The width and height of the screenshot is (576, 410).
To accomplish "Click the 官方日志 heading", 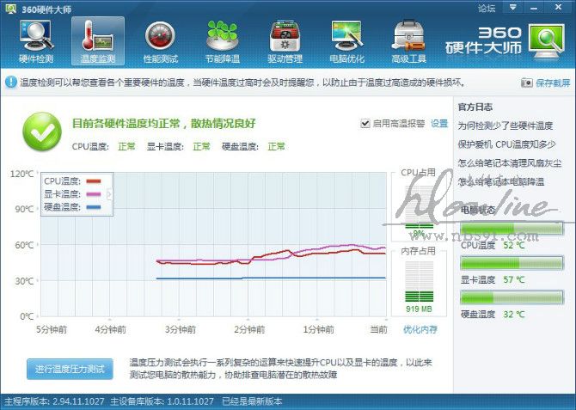I will click(475, 107).
